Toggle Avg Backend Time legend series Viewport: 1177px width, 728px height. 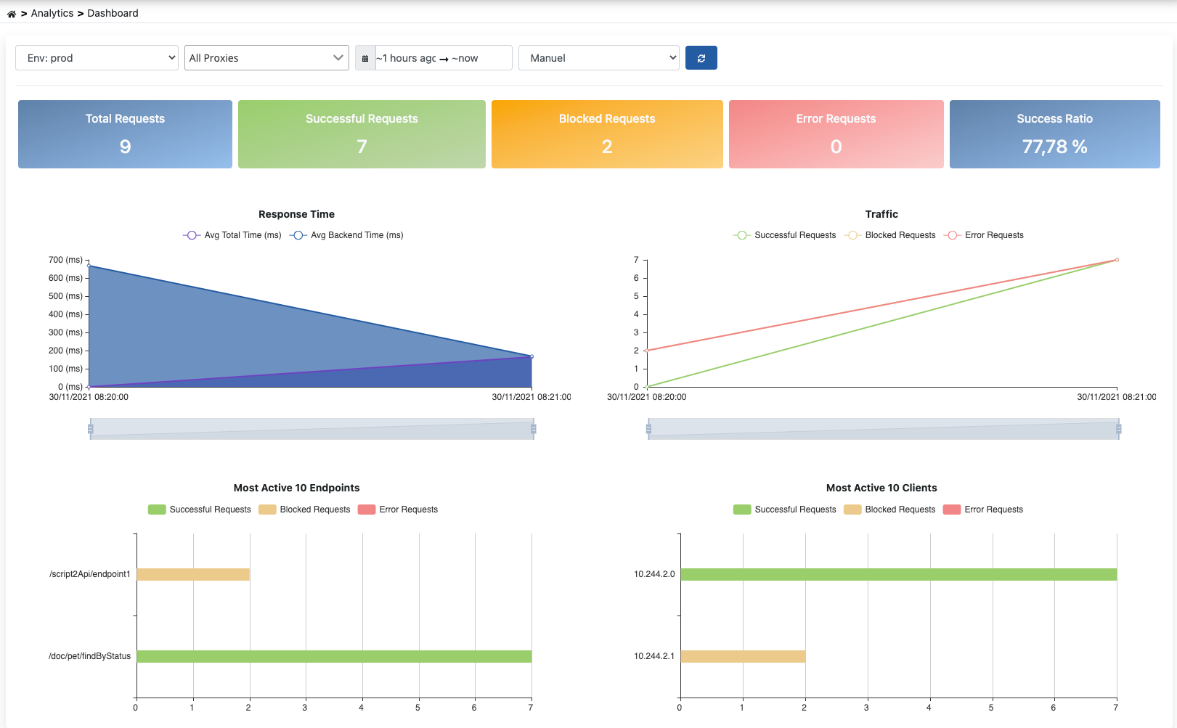click(347, 235)
